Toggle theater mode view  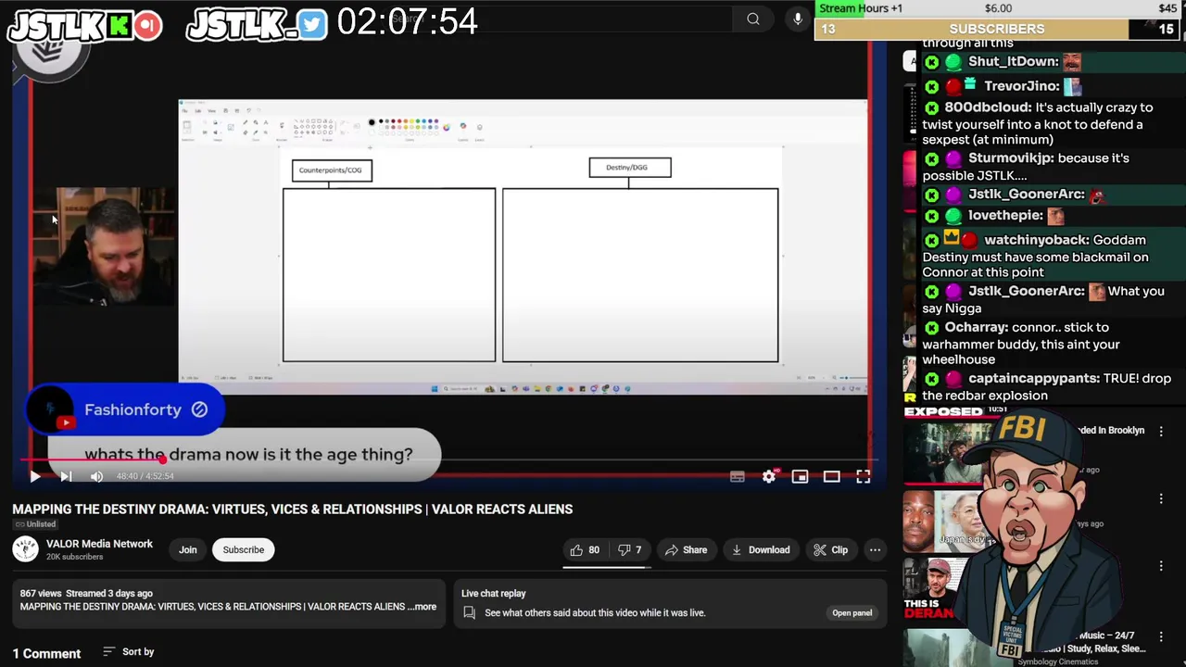(x=832, y=476)
